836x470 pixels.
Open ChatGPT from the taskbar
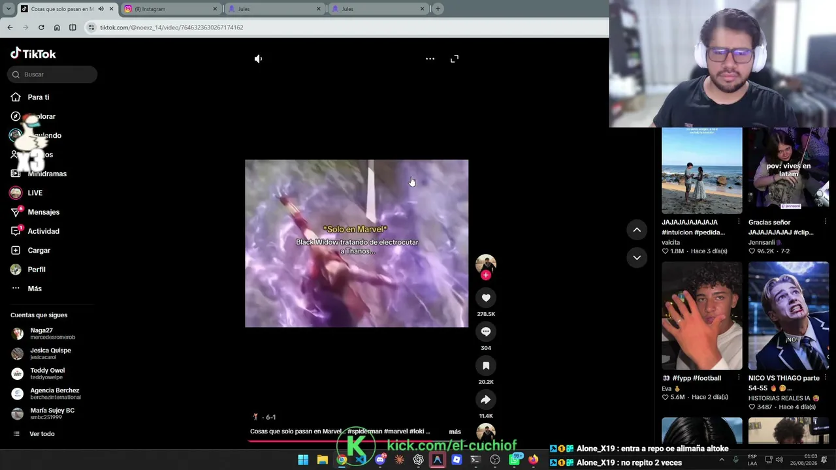coord(418,460)
